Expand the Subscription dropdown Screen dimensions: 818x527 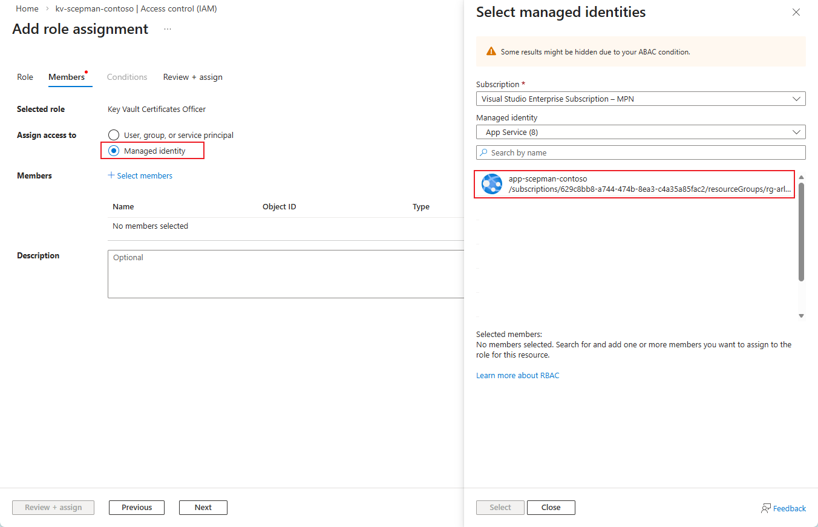[640, 99]
